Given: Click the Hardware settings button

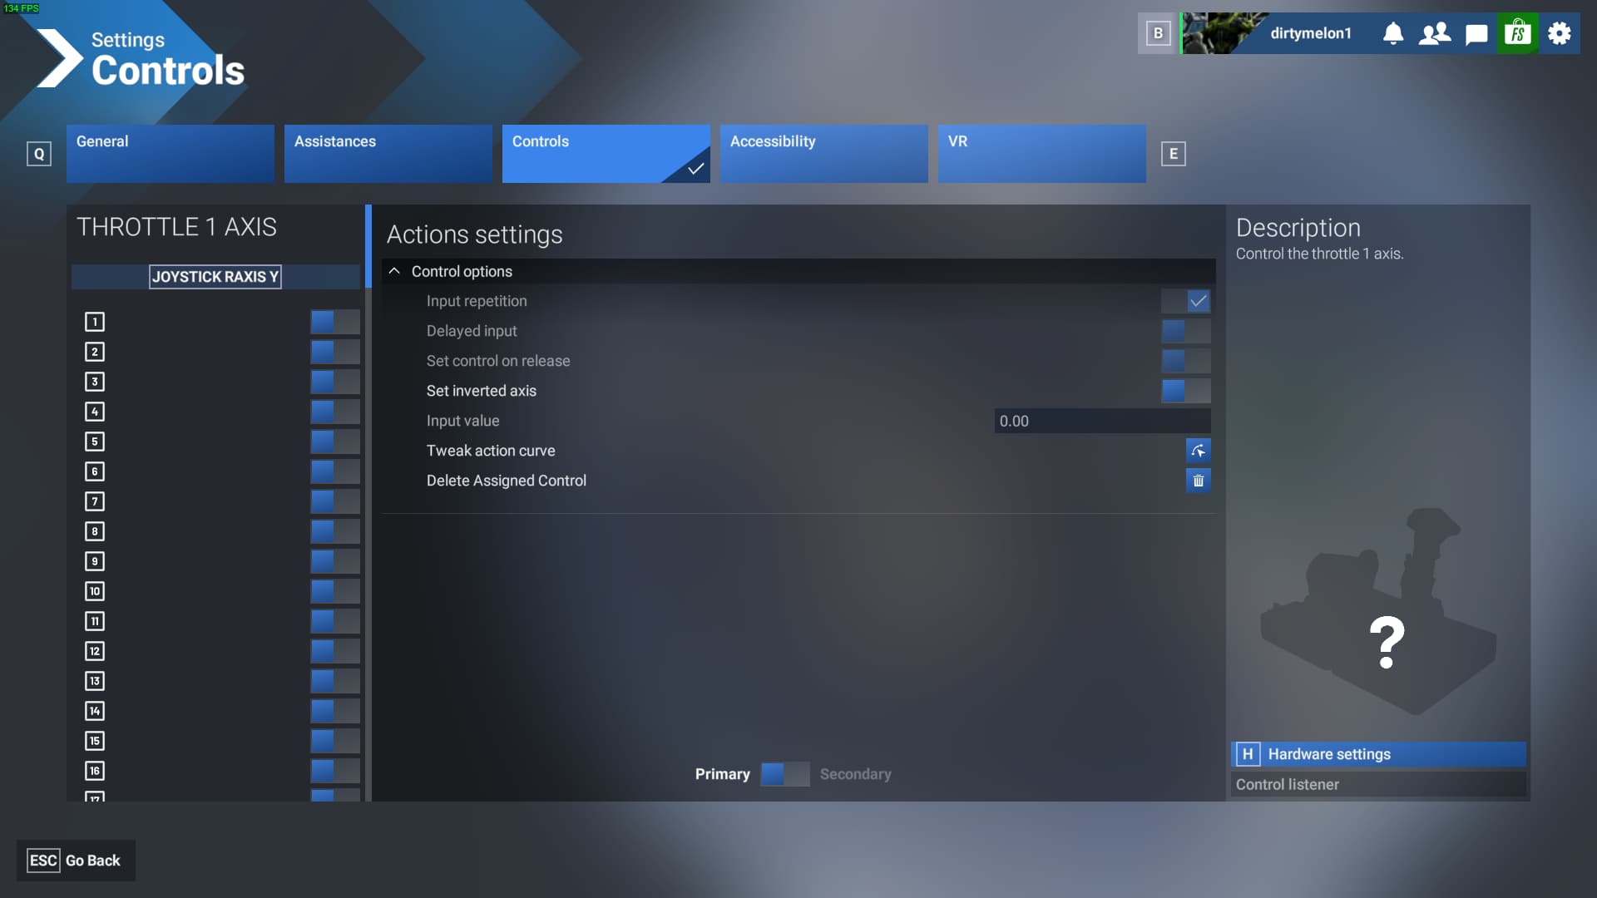Looking at the screenshot, I should click(1378, 754).
